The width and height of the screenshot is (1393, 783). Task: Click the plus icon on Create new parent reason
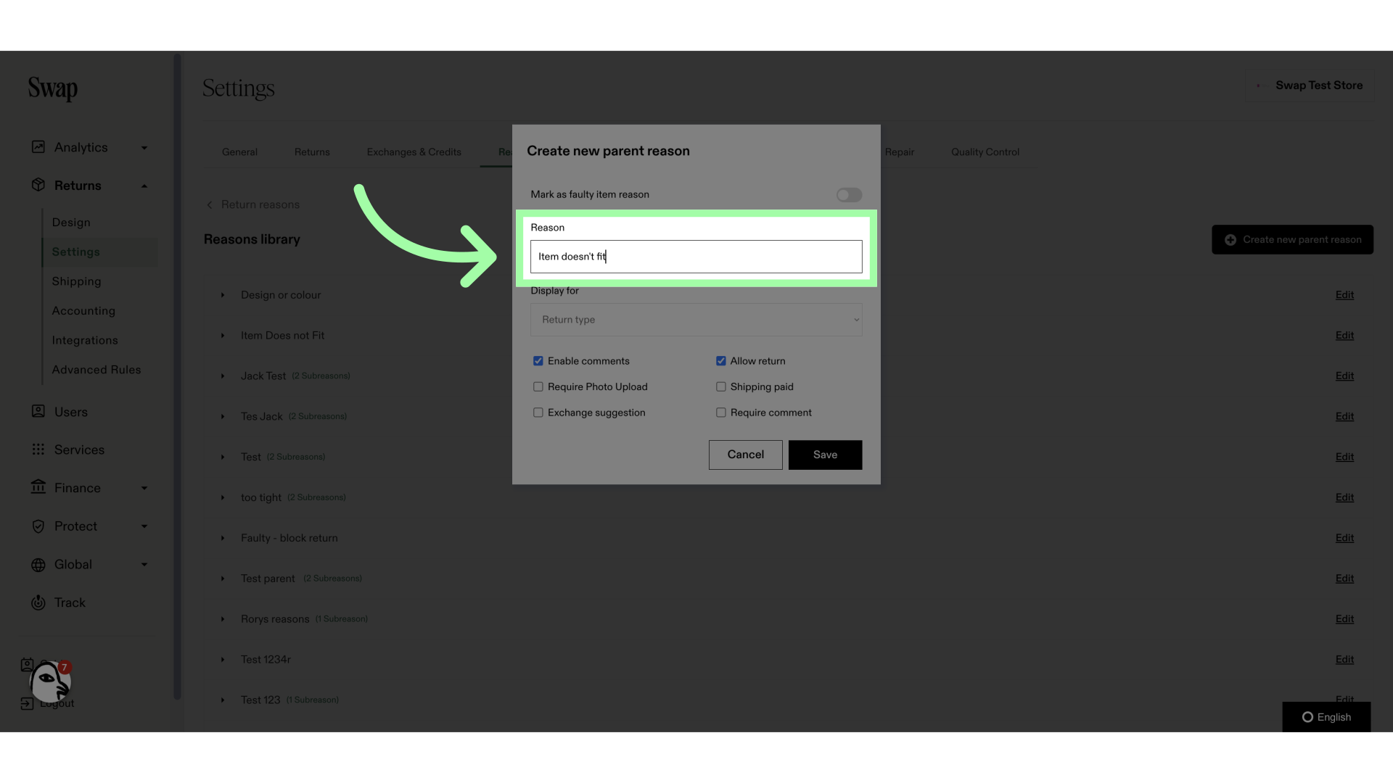[x=1230, y=240]
